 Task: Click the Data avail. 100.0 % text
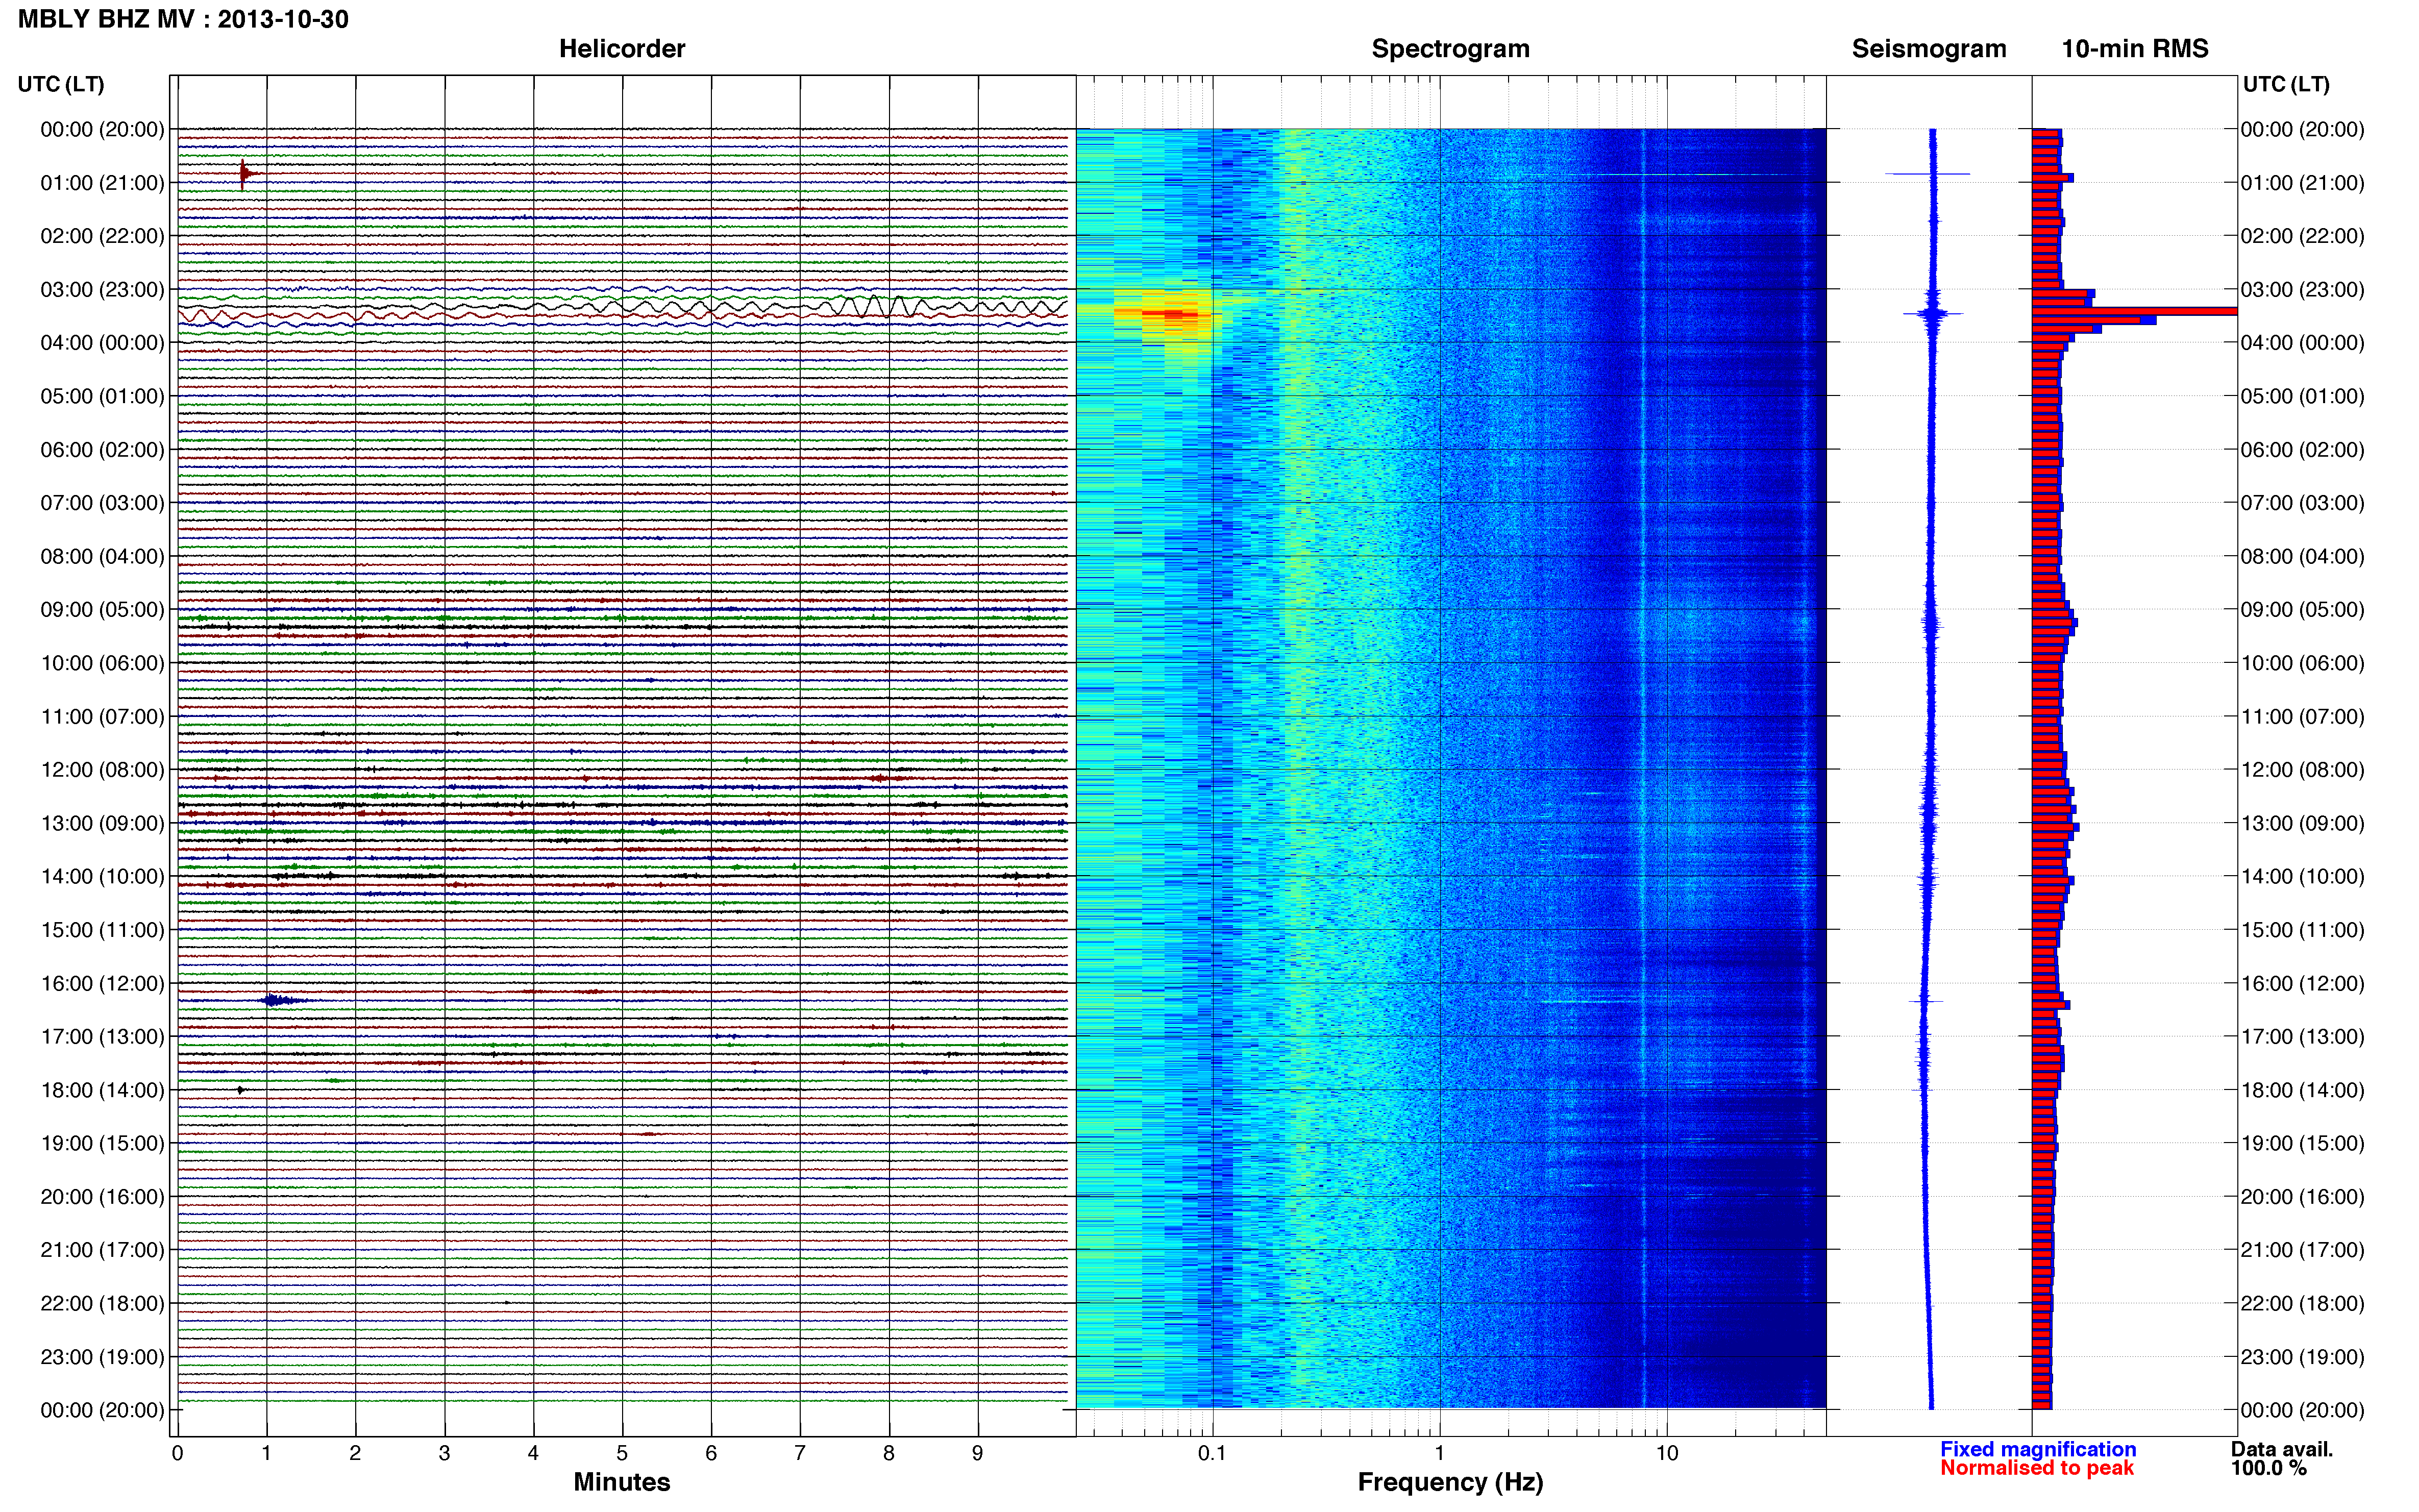click(x=2281, y=1458)
